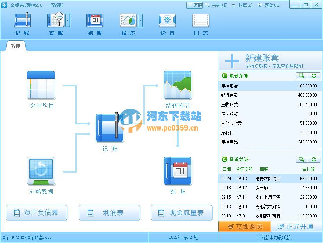Expand the 报表 dropdown arrow
The width and height of the screenshot is (323, 243).
[140, 21]
